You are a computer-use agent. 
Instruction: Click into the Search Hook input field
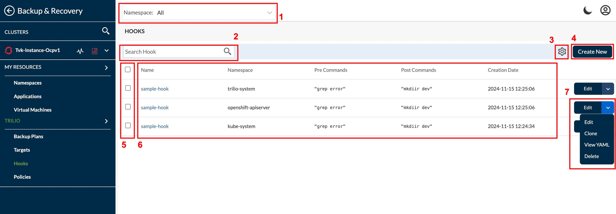(x=172, y=52)
